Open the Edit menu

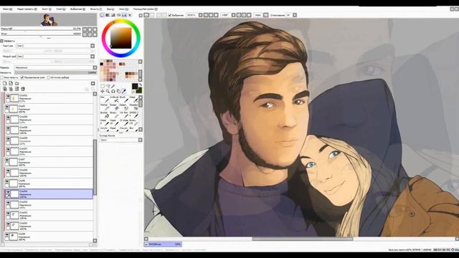click(27, 9)
